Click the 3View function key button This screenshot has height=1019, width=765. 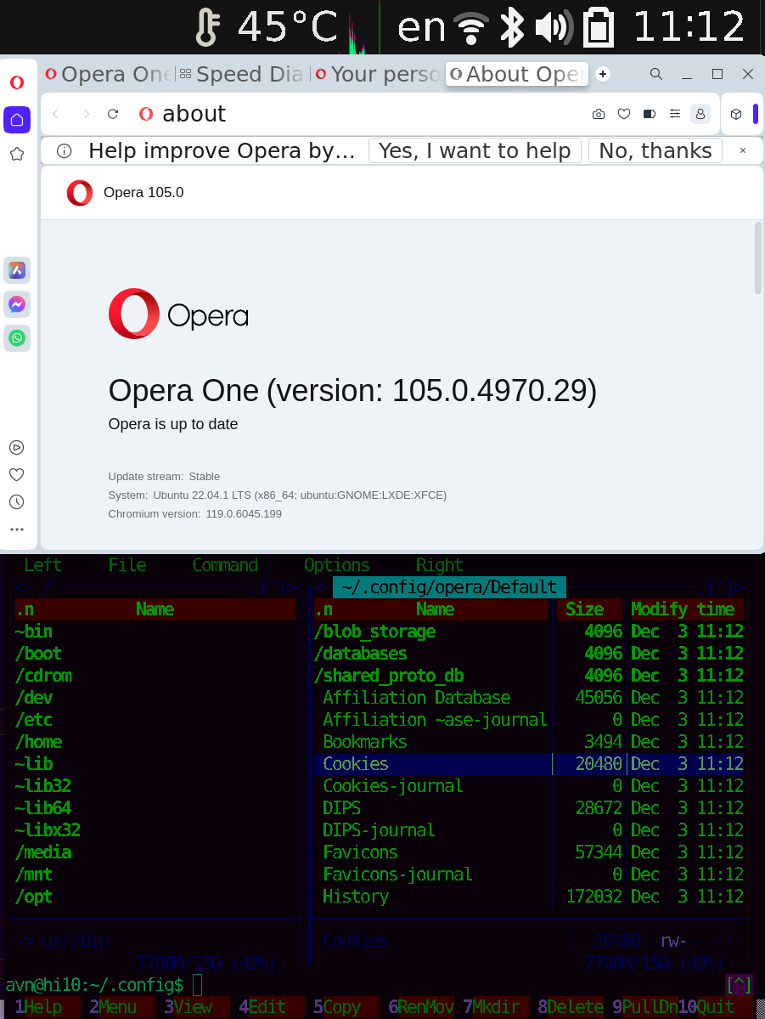[192, 1006]
